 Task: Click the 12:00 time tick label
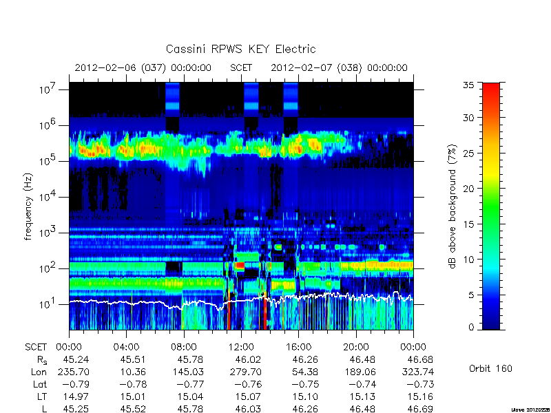(x=240, y=347)
